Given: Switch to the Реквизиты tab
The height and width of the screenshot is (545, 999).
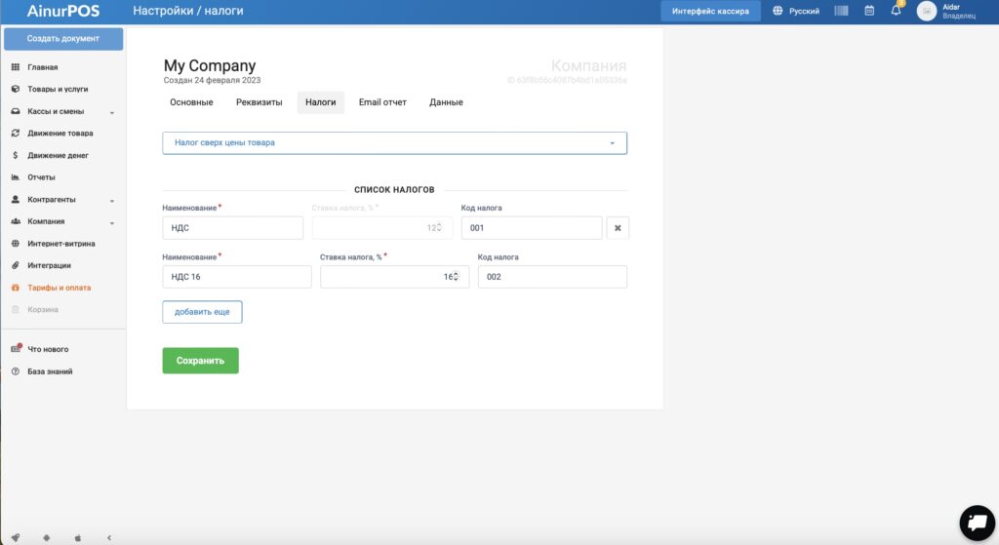Looking at the screenshot, I should [x=259, y=102].
